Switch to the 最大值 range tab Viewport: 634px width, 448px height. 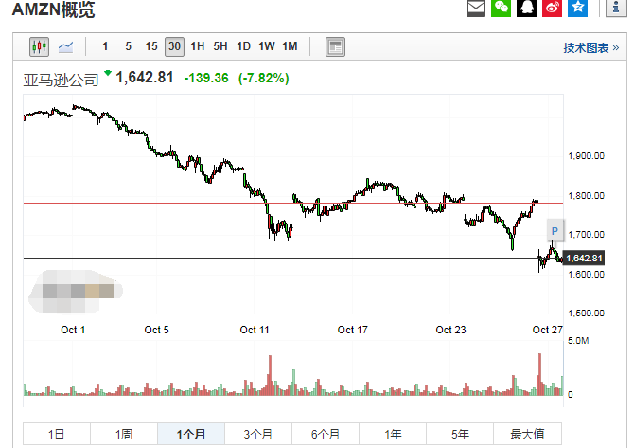point(527,434)
